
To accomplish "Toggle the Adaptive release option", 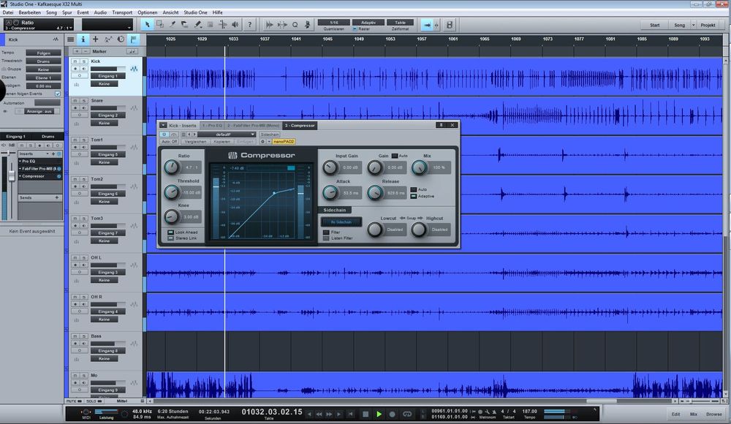I will pyautogui.click(x=413, y=196).
